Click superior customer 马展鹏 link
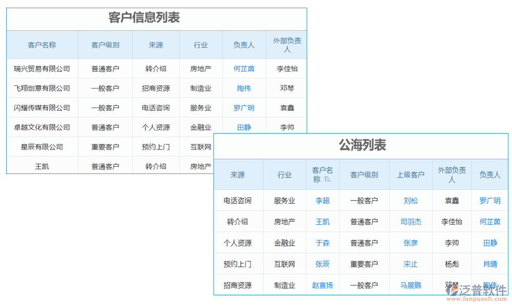The width and height of the screenshot is (512, 307). (411, 284)
